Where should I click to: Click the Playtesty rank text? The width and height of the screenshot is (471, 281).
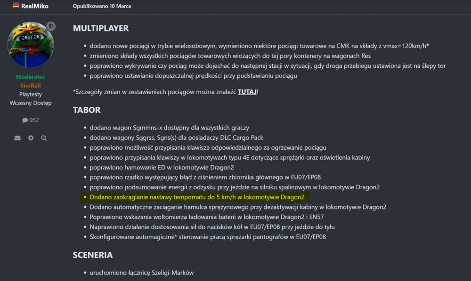[31, 94]
